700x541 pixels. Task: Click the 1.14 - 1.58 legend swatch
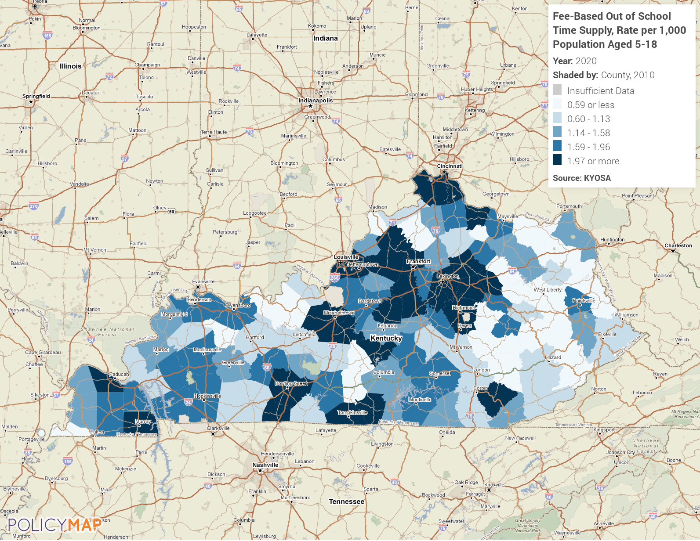(557, 132)
